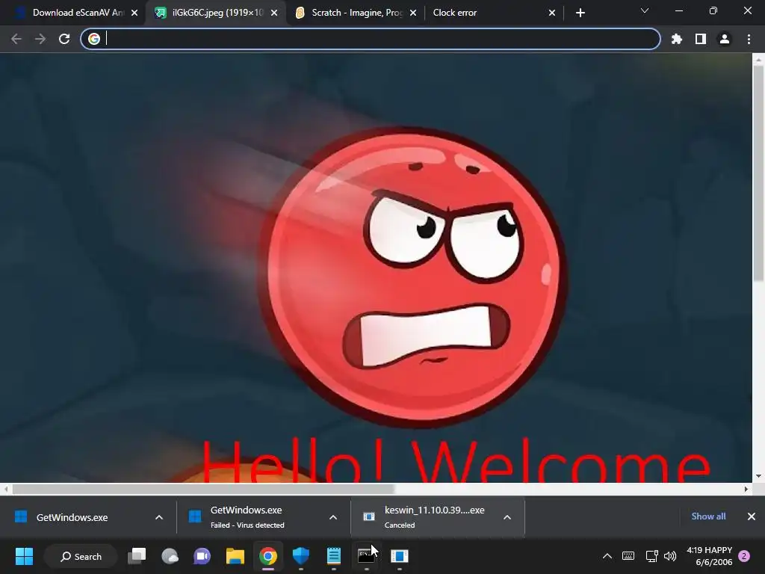Reload the current page
This screenshot has height=574, width=765.
coord(64,39)
